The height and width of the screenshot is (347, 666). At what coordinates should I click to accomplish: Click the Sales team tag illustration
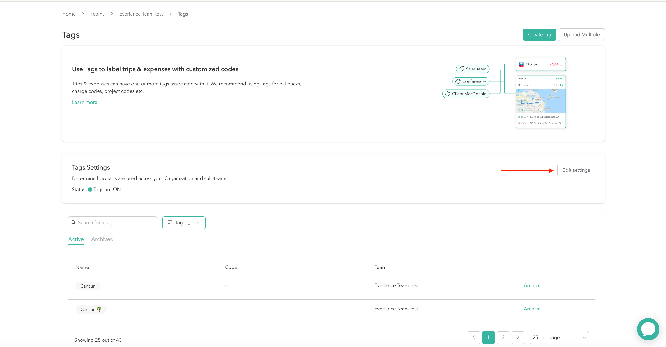tap(472, 69)
